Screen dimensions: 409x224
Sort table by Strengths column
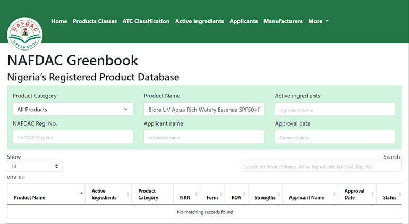(x=265, y=194)
